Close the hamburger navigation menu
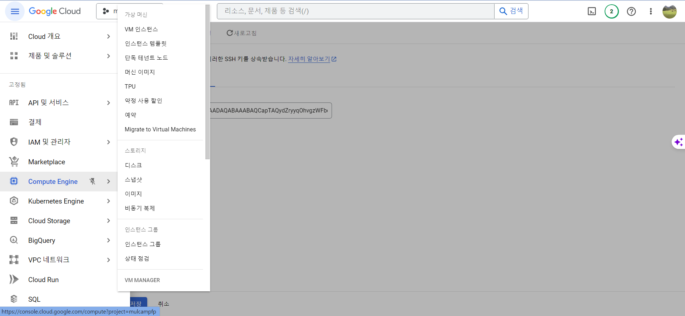Viewport: 685px width, 316px height. (x=15, y=11)
